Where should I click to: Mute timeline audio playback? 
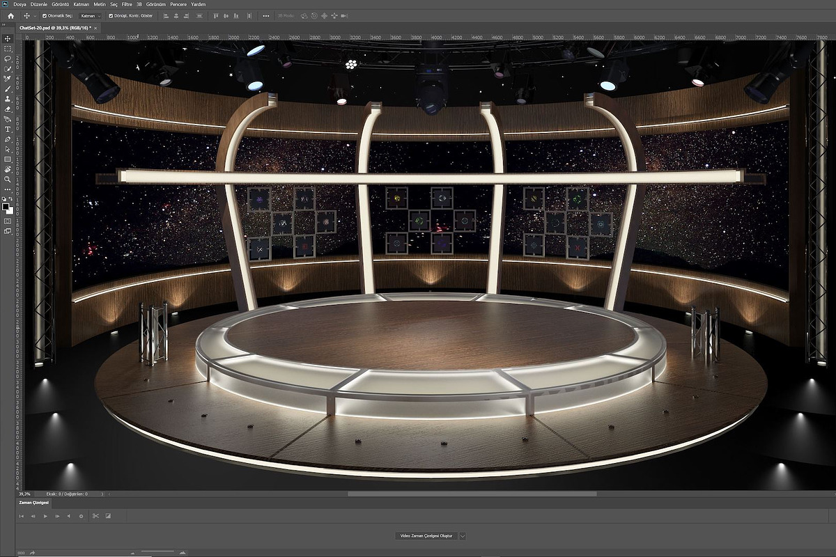(x=69, y=516)
